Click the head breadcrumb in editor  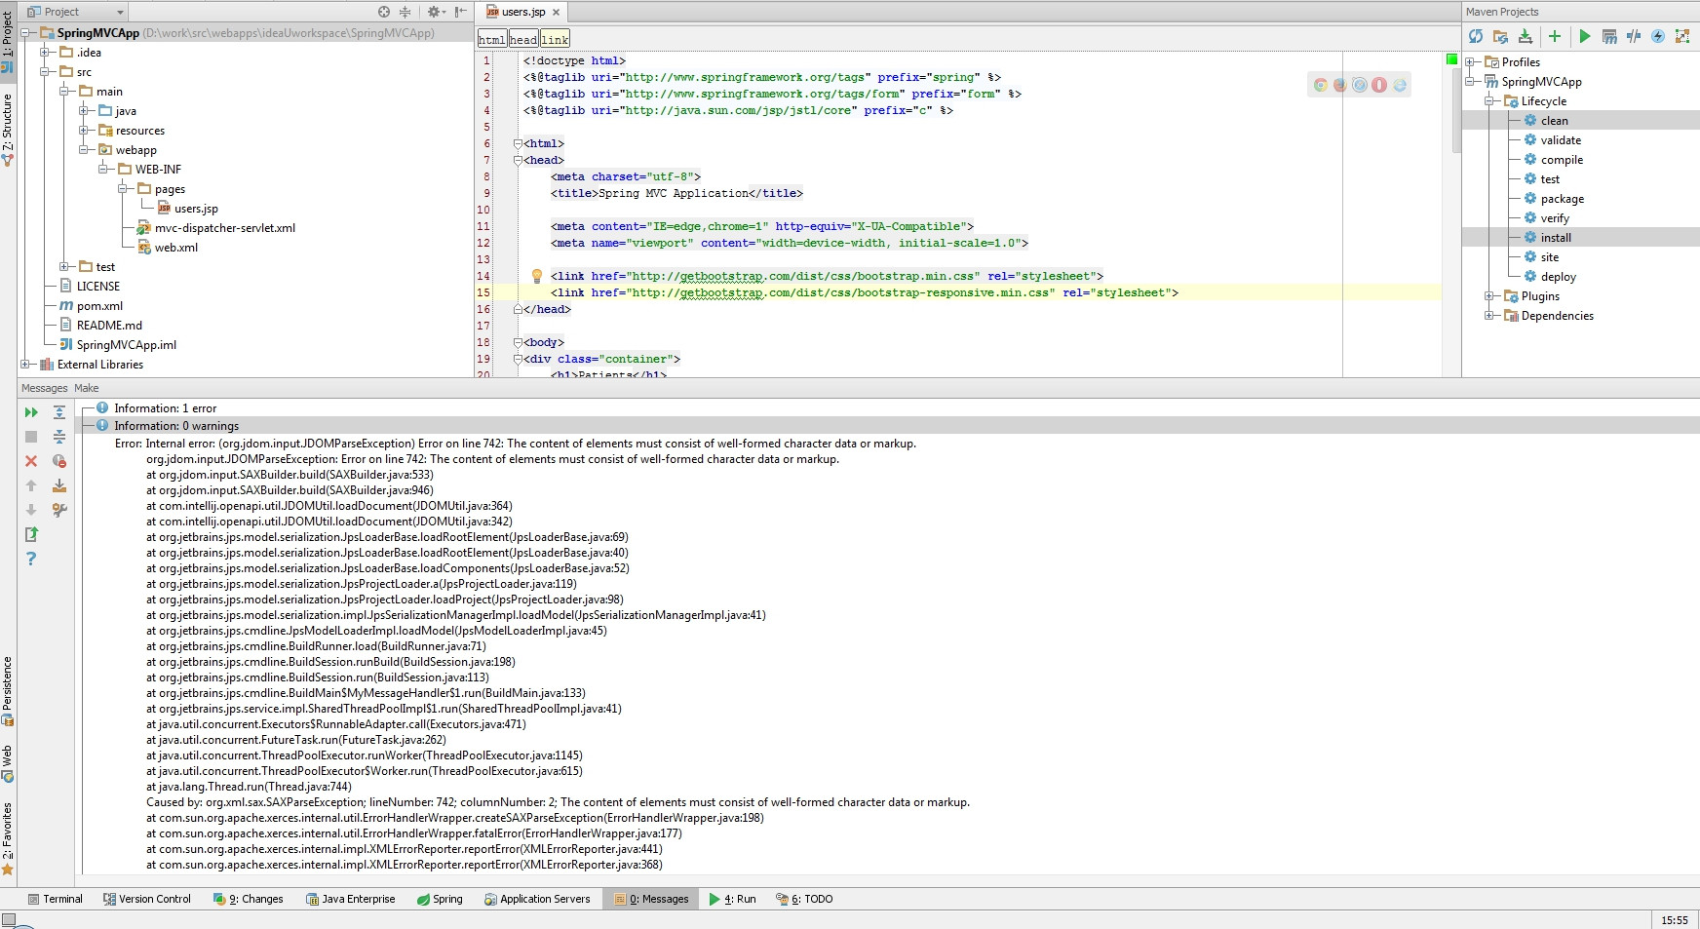click(523, 39)
